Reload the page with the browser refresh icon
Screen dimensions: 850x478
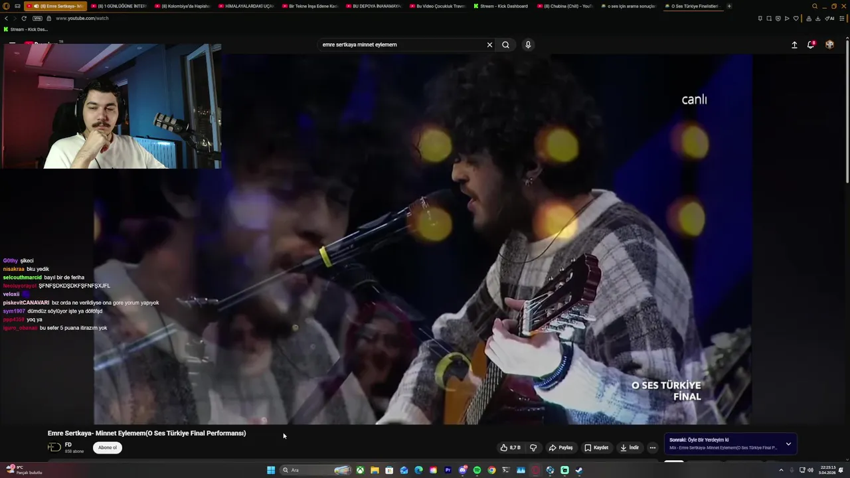click(x=24, y=18)
